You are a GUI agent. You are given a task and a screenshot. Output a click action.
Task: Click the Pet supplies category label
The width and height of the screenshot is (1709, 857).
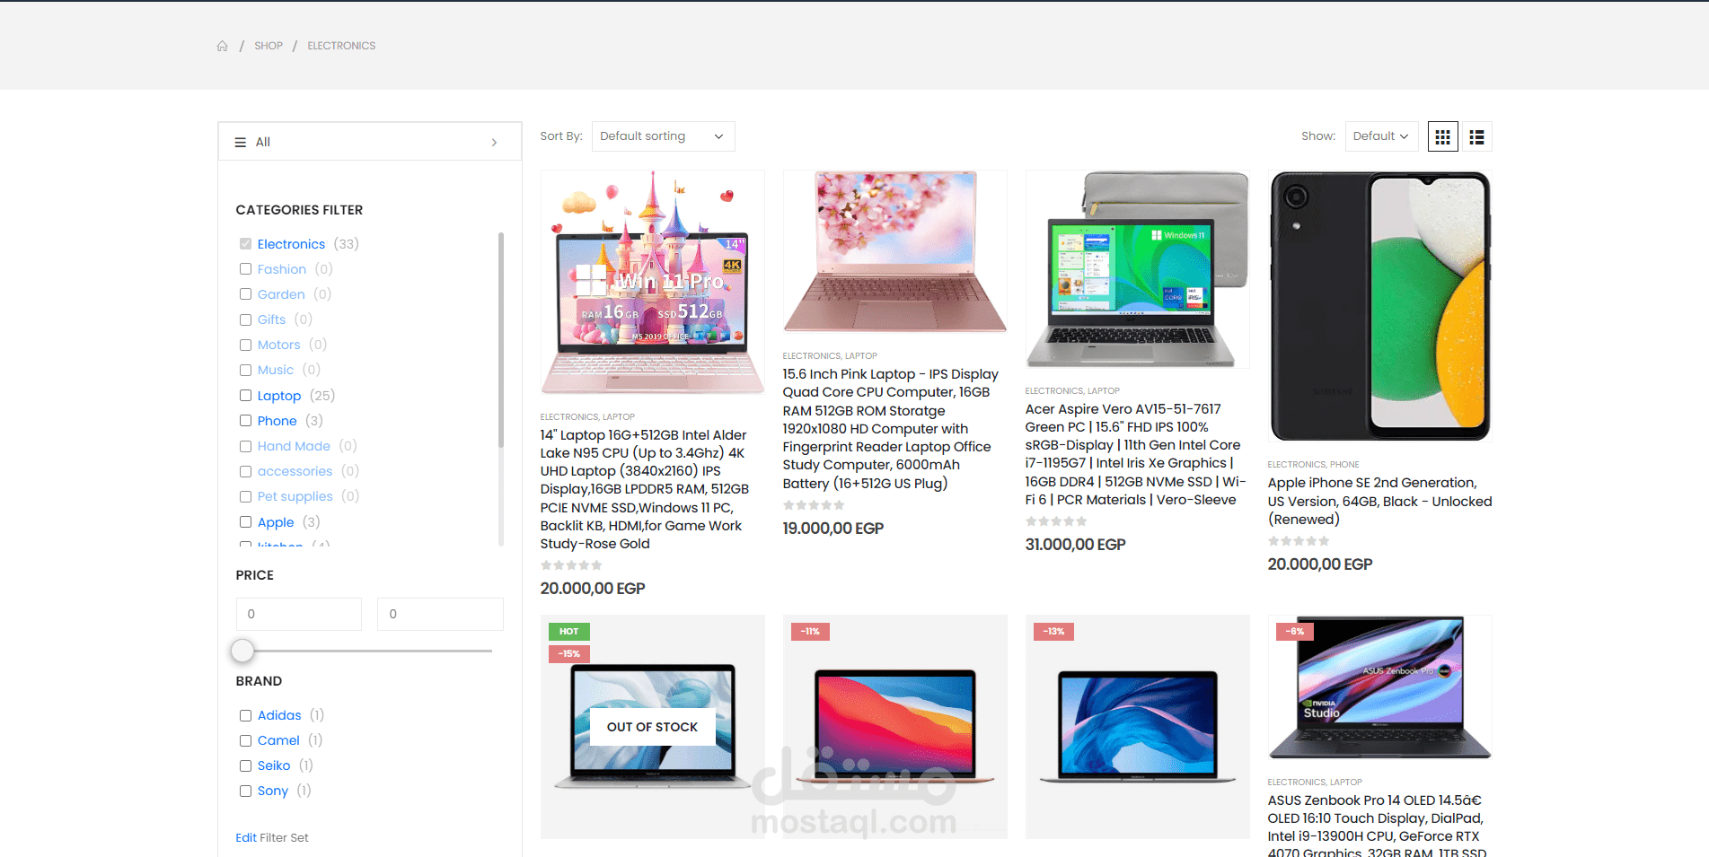click(x=295, y=496)
